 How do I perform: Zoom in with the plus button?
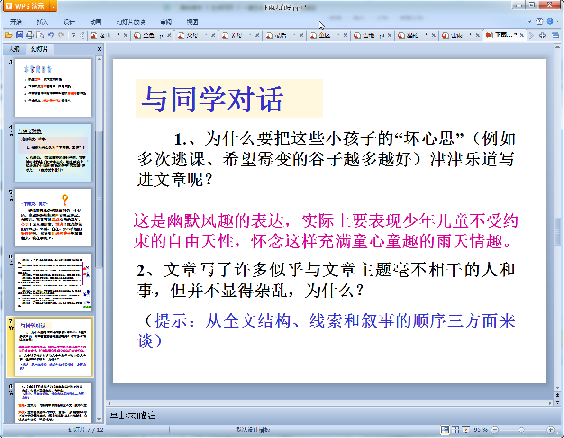click(x=550, y=430)
